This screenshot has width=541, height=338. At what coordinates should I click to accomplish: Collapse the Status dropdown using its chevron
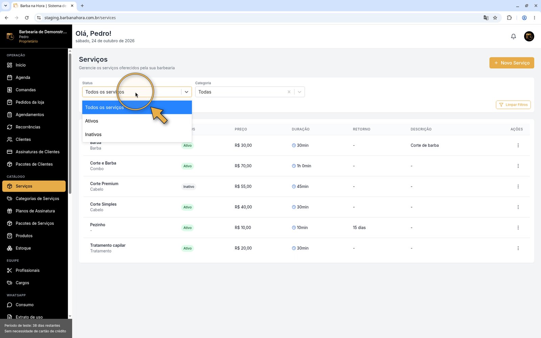[x=186, y=92]
